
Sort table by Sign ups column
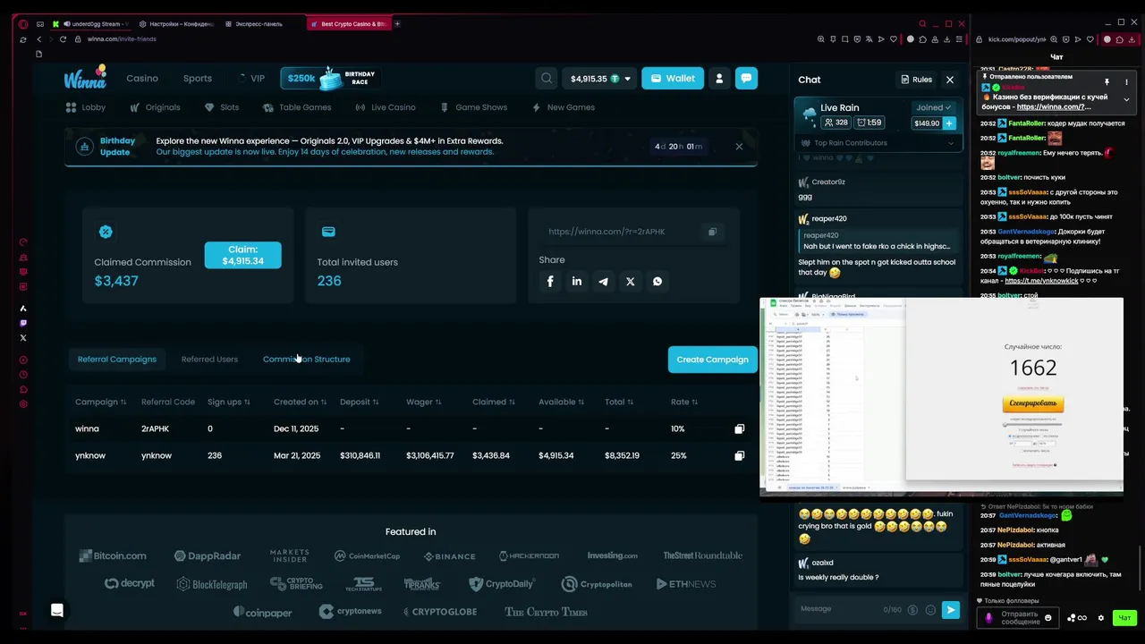pos(228,402)
